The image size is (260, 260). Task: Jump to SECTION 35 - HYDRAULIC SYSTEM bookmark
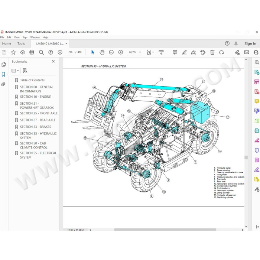[x=38, y=136]
